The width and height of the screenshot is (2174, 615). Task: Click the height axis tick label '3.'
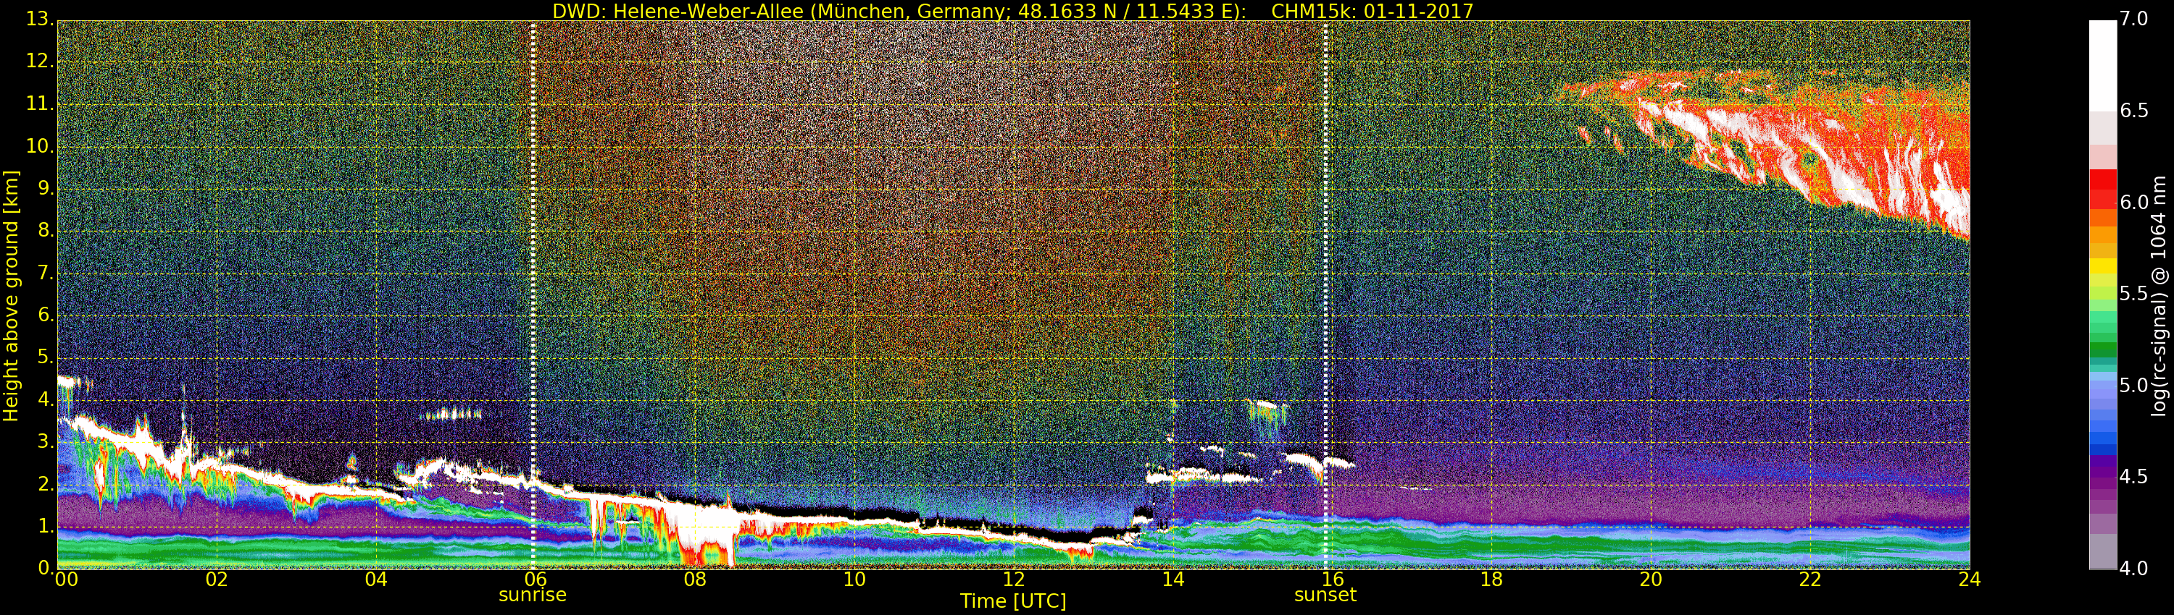coord(46,441)
